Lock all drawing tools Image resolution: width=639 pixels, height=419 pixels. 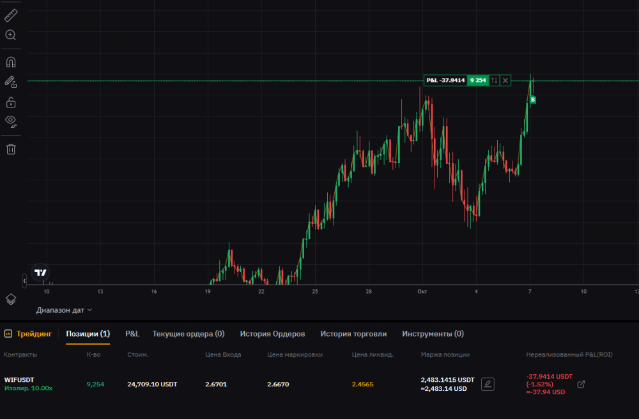click(x=11, y=102)
